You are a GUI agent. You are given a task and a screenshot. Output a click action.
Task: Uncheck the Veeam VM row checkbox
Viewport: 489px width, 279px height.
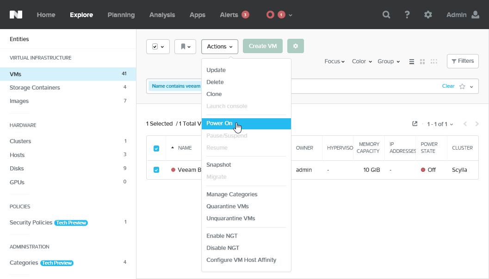156,170
